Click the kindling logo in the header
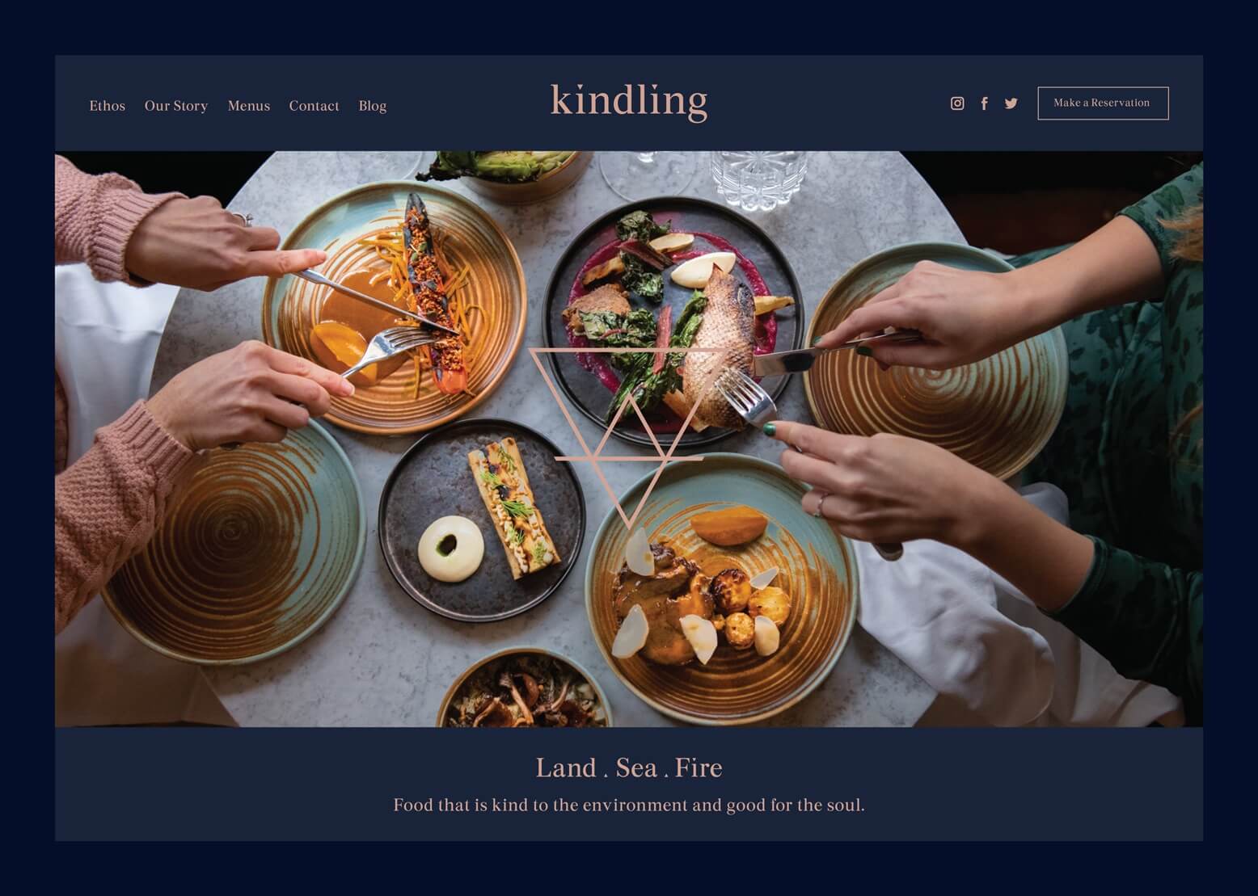 click(629, 102)
